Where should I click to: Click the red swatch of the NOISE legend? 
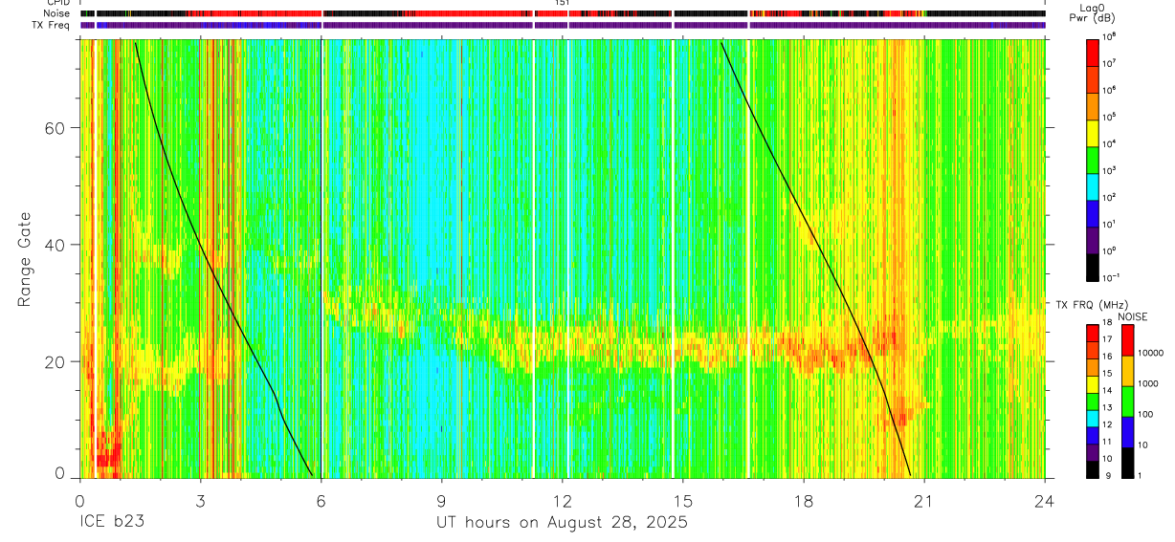[1127, 340]
